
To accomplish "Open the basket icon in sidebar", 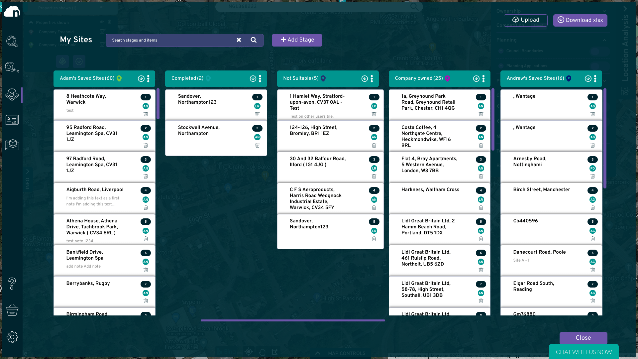I will (x=12, y=310).
